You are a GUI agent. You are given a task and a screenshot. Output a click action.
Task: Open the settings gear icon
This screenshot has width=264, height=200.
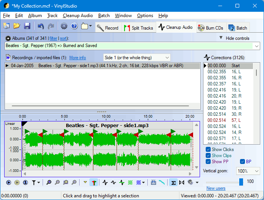click(x=64, y=26)
